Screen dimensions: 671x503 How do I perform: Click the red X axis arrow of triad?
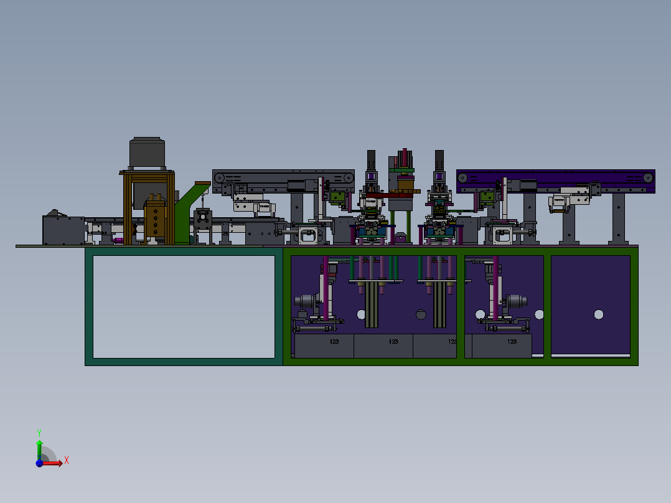[x=53, y=463]
